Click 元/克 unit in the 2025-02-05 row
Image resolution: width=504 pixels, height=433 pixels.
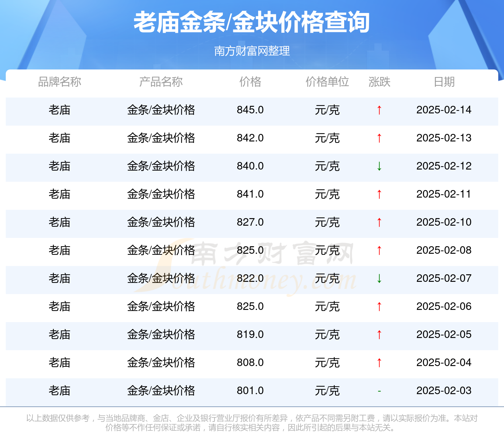[x=327, y=334]
